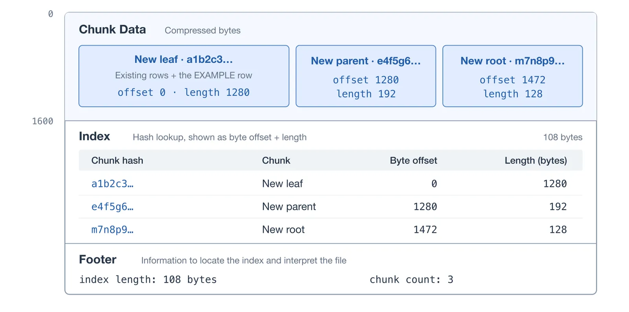Click 'length 192' in New parent box
The width and height of the screenshot is (629, 312).
(366, 94)
